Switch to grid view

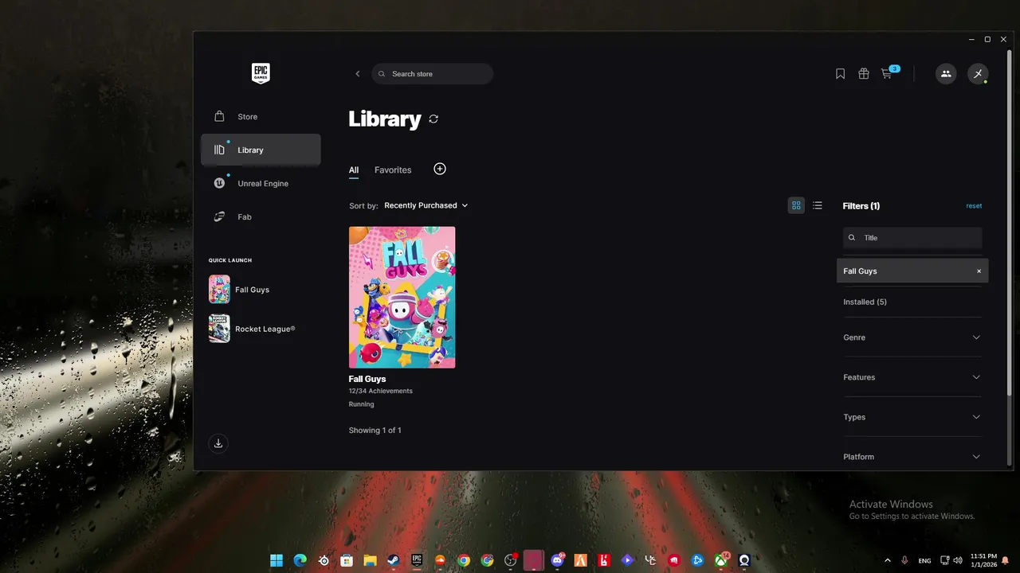click(x=796, y=205)
